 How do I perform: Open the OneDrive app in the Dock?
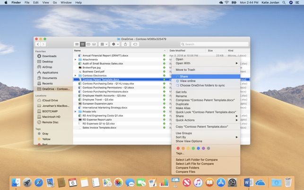click(x=260, y=182)
